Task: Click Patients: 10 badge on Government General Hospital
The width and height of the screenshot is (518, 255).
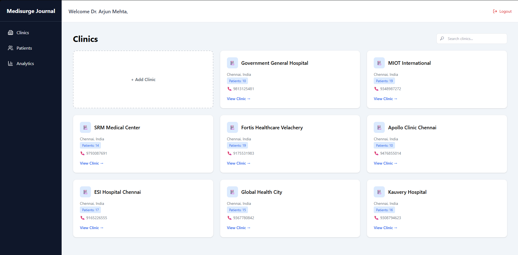Action: click(237, 81)
